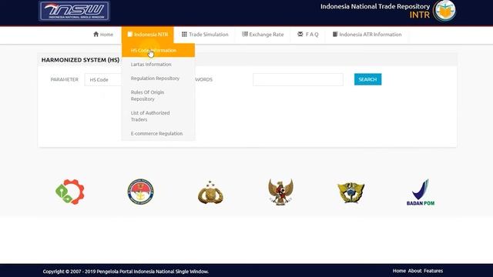Open the Badan POM logo
The image size is (493, 277).
421,192
